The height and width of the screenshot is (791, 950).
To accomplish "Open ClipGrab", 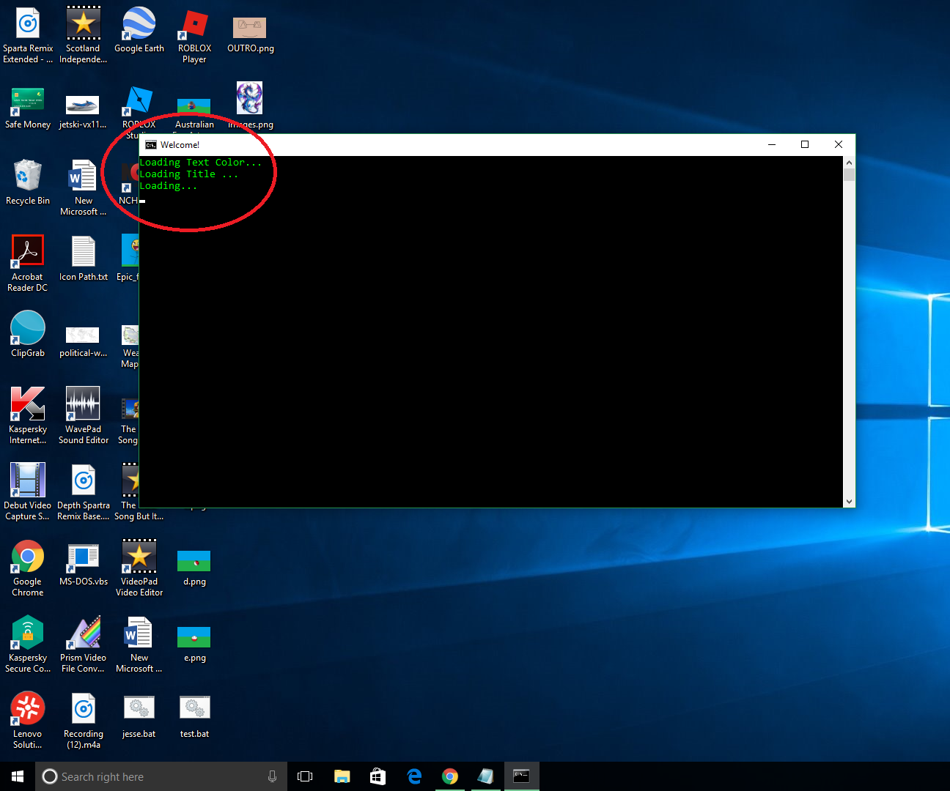I will (27, 327).
